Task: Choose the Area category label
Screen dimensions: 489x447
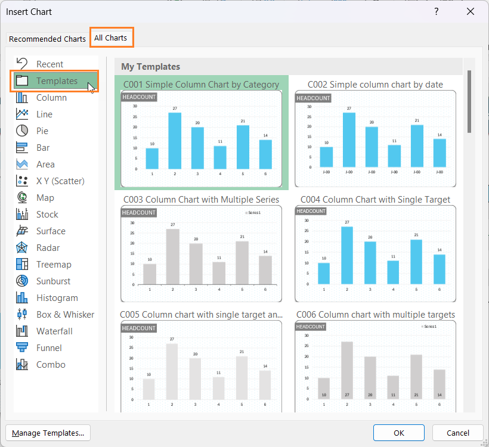Action: [x=45, y=164]
